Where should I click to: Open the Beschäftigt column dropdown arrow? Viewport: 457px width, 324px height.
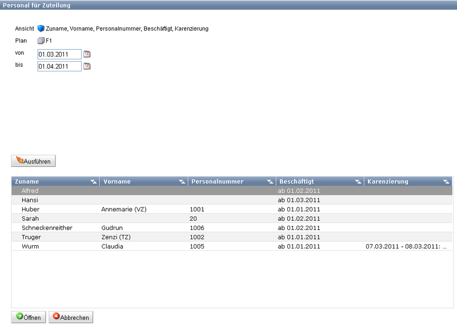coord(358,182)
